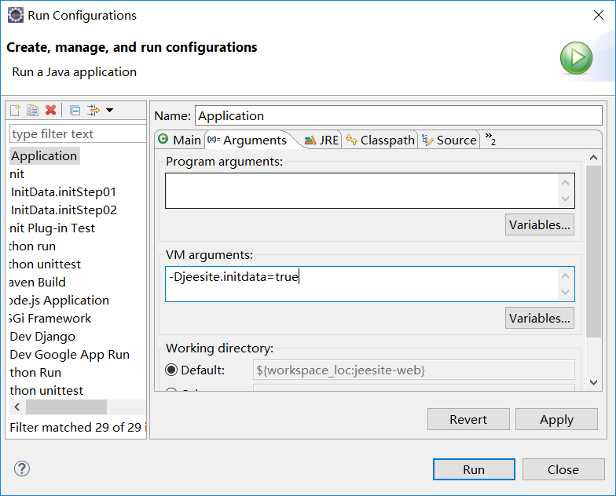Click the Filter launch configurations icon
616x496 pixels.
[93, 111]
